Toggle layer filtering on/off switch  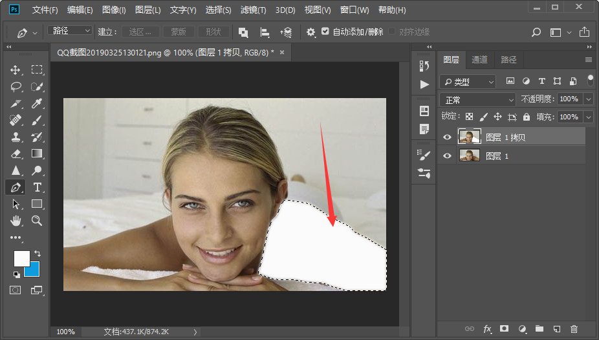[x=590, y=81]
